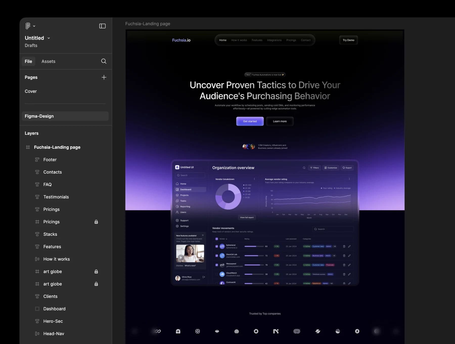Click the Get started button
Viewport: 455px width, 344px height.
(x=250, y=121)
